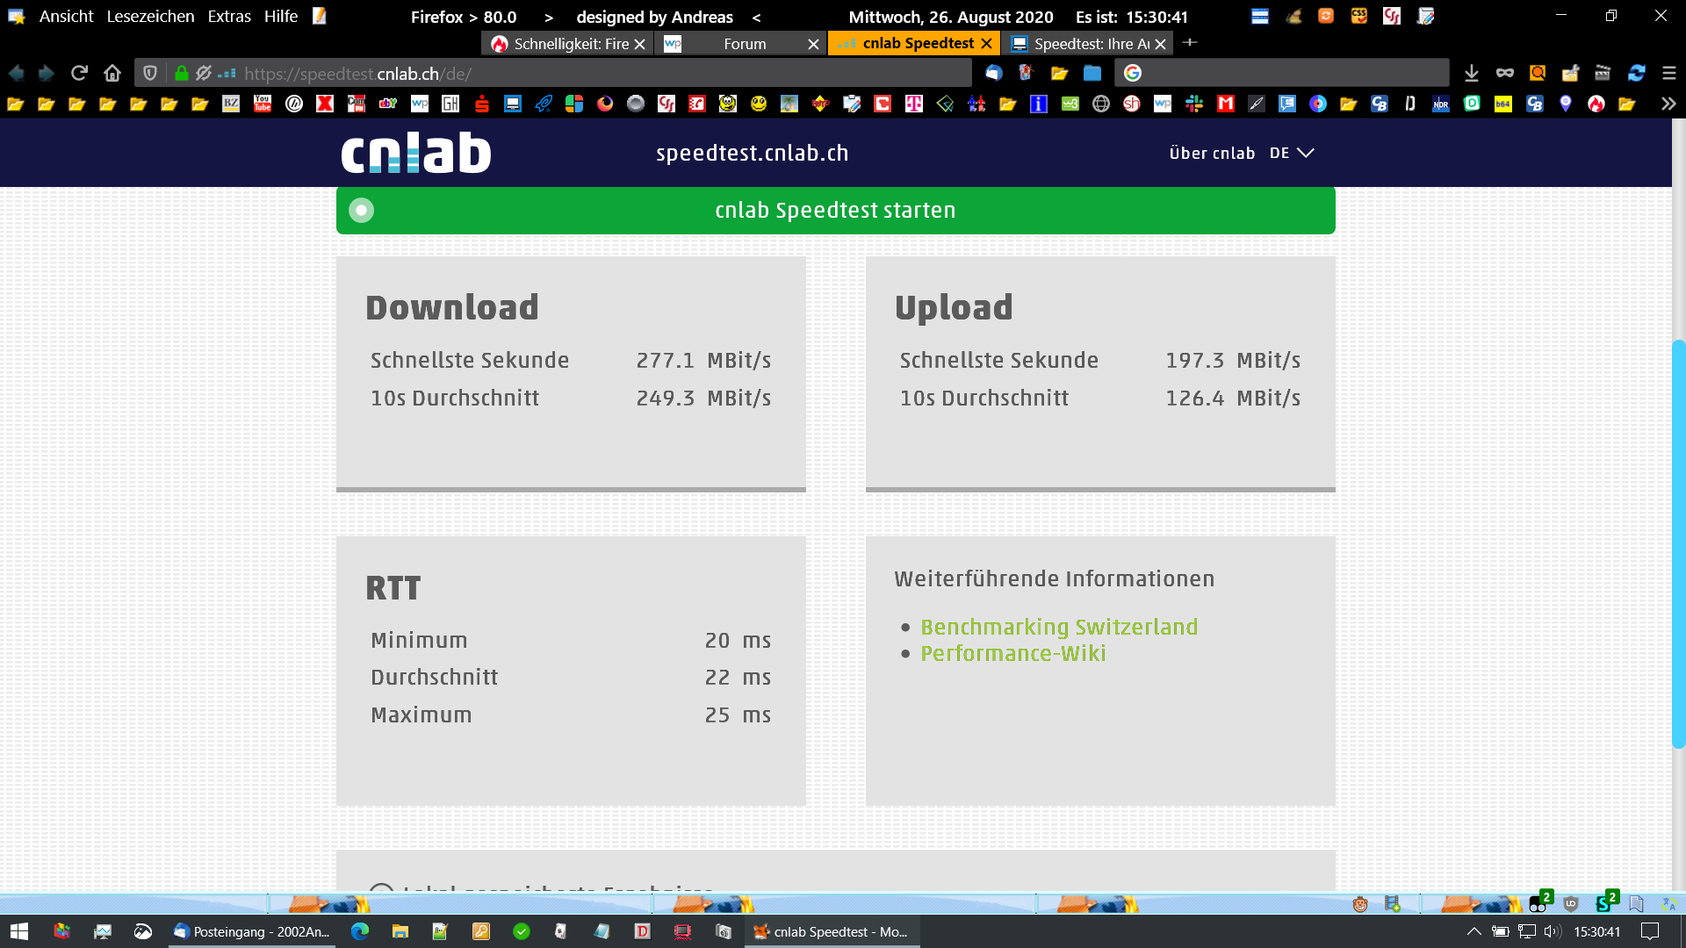Click the tracking protection shield icon
The image size is (1686, 948).
pyautogui.click(x=150, y=73)
